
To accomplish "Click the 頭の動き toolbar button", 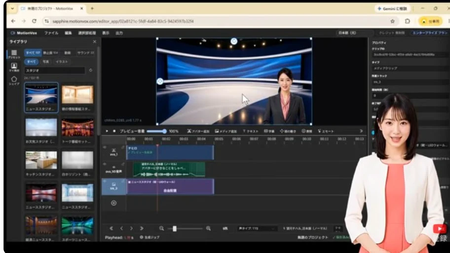I will click(x=288, y=131).
